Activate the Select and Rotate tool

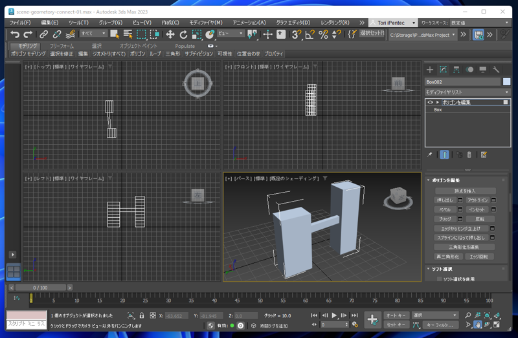pos(183,34)
